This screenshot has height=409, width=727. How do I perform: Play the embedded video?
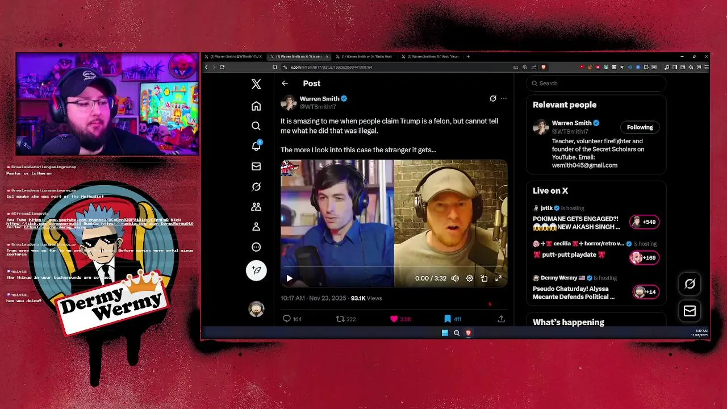click(x=289, y=278)
